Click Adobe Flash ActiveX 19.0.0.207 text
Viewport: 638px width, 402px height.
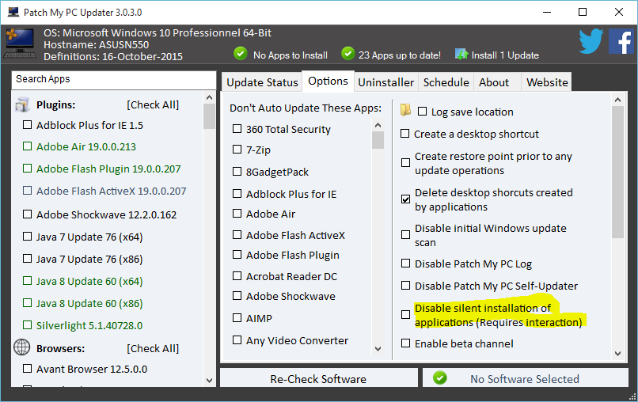pos(111,191)
